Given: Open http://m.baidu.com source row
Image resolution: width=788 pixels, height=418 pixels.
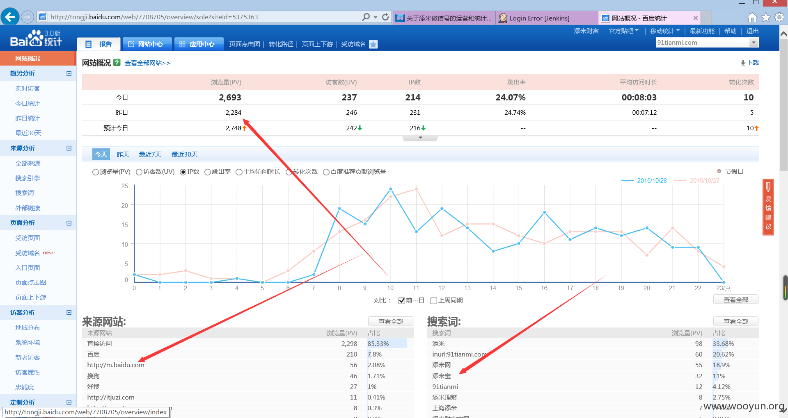Looking at the screenshot, I should pyautogui.click(x=248, y=365).
